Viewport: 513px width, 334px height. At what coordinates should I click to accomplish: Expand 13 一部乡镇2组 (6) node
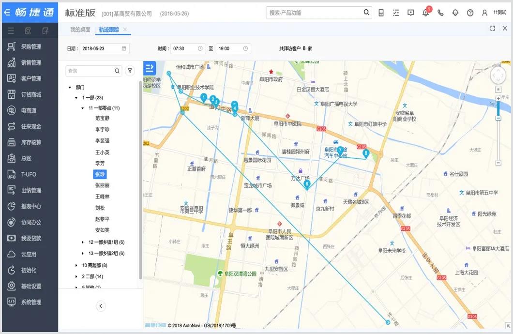tap(82, 253)
